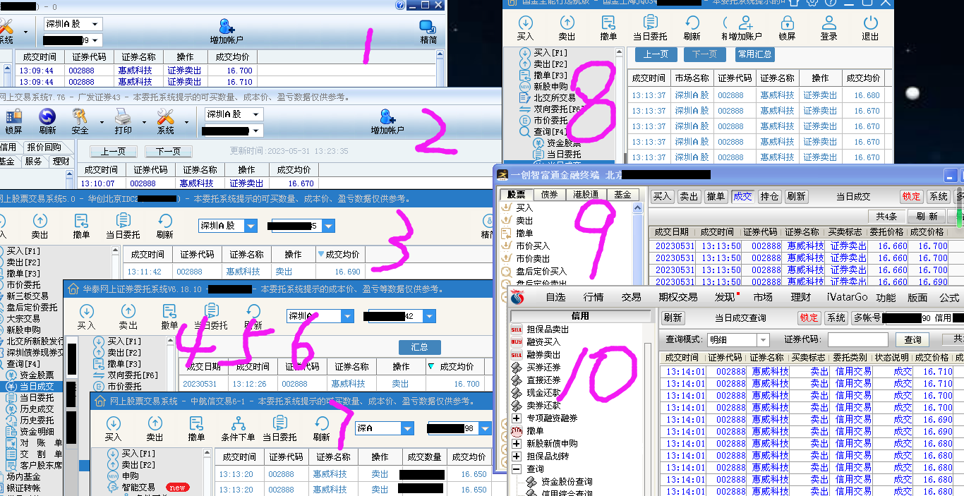Screen dimensions: 964x496
Task: Select 融资买入 item in window 10
Action: click(x=543, y=341)
